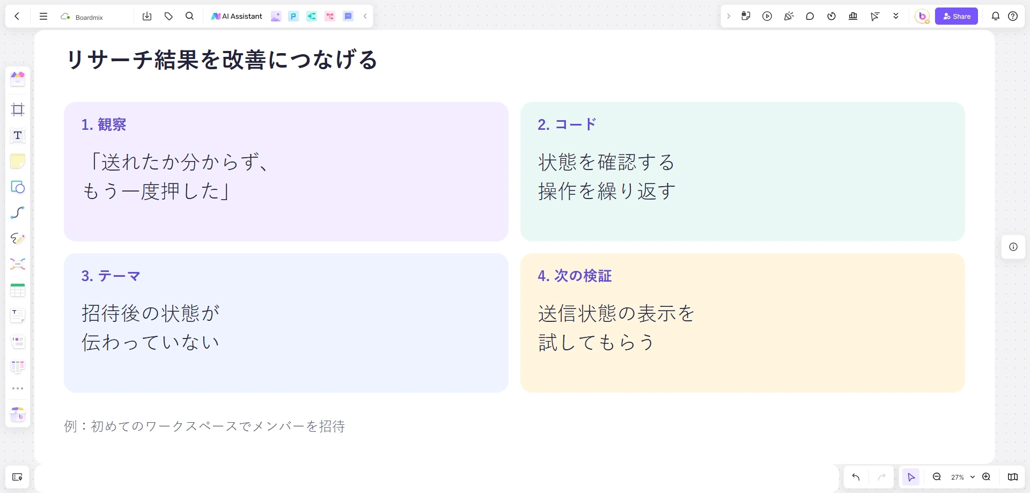Click the blue P presentation icon
Image resolution: width=1030 pixels, height=493 pixels.
coord(293,16)
